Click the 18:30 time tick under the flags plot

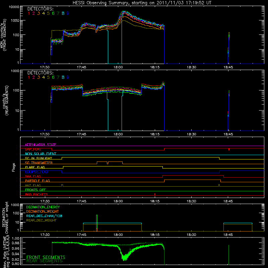point(191,201)
